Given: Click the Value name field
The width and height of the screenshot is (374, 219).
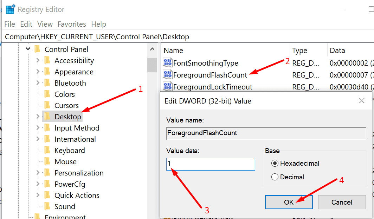Looking at the screenshot, I should coord(266,134).
